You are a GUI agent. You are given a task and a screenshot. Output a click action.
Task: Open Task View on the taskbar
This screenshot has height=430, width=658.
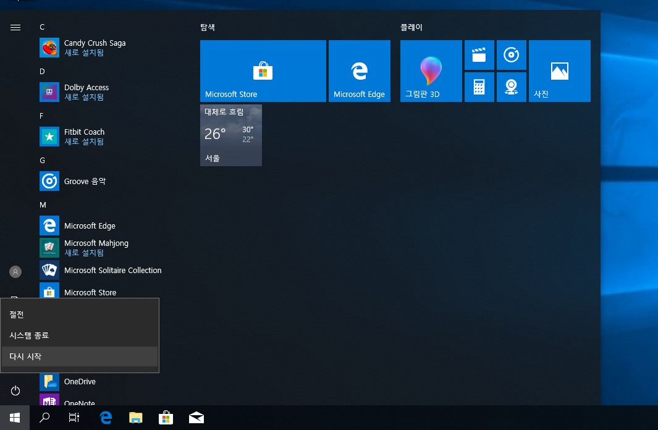click(74, 418)
